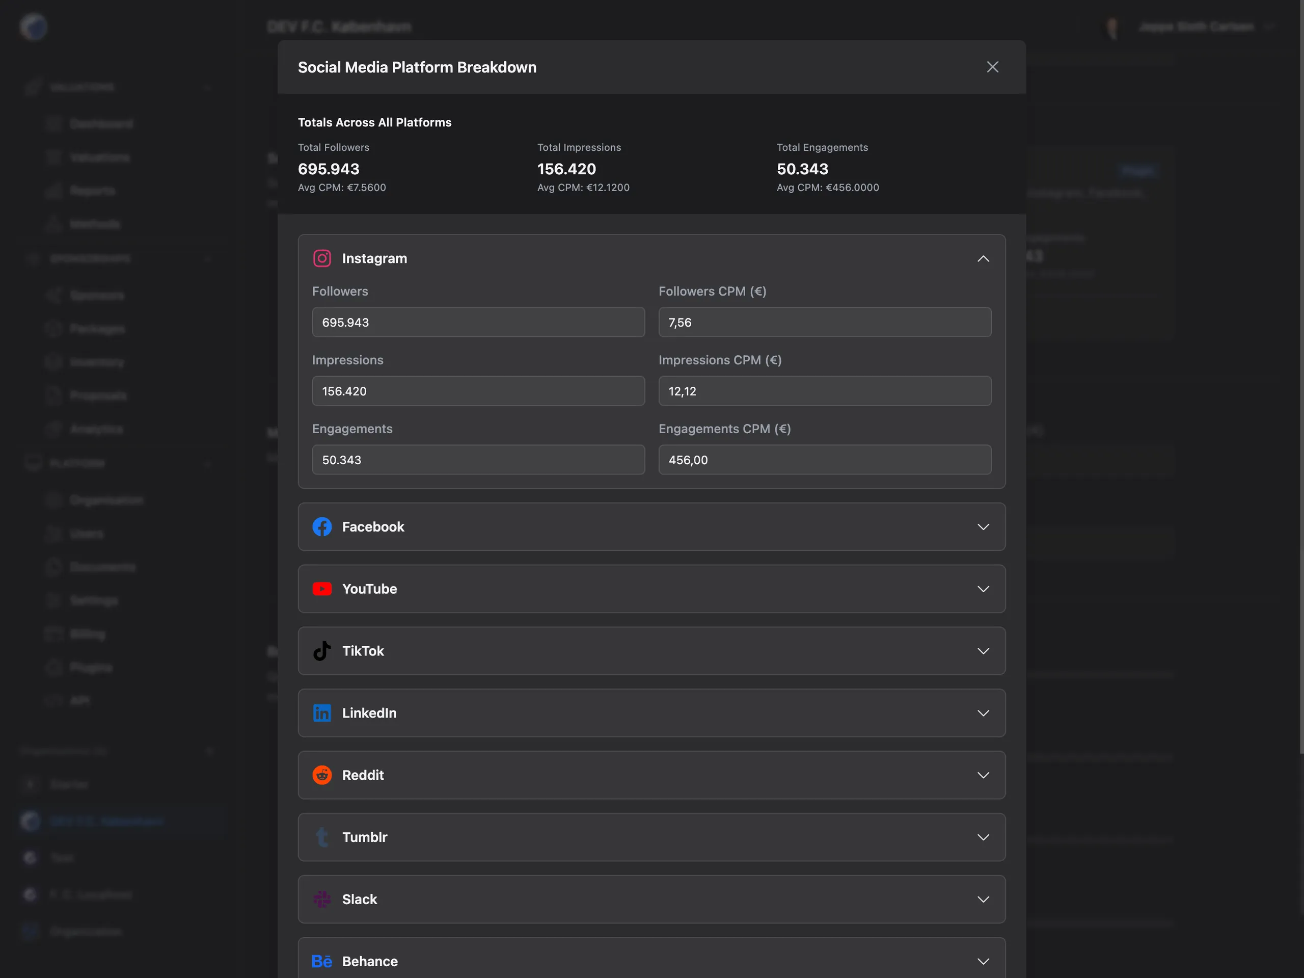Click the Facebook section title
The image size is (1304, 978).
click(373, 527)
